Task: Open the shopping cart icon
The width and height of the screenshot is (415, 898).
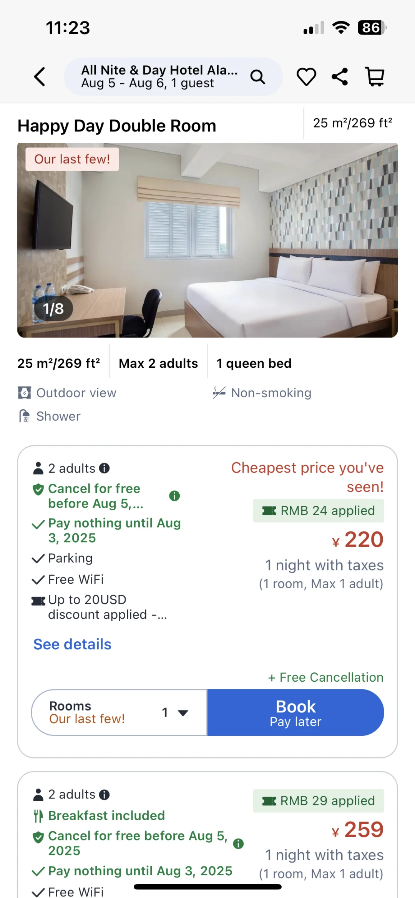Action: [375, 76]
